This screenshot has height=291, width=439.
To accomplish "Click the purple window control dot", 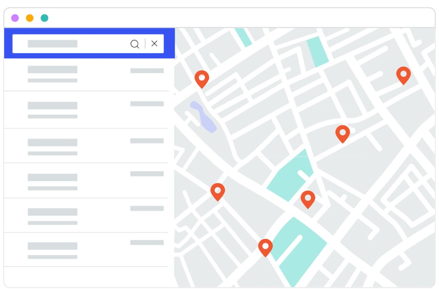I will (15, 18).
